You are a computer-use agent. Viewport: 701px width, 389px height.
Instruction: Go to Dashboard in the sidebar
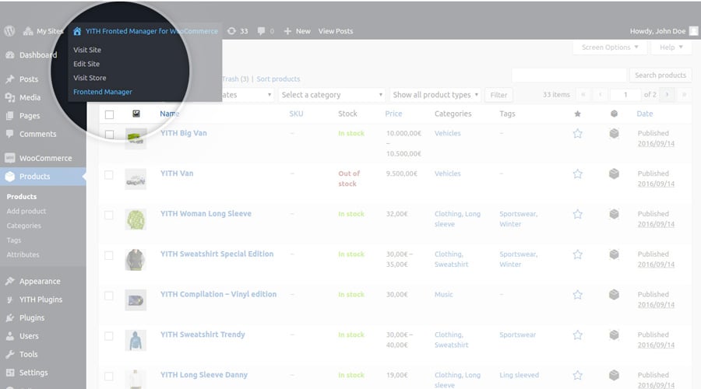[31, 54]
